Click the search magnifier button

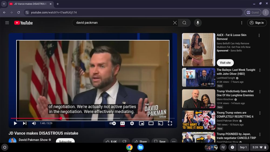pyautogui.click(x=184, y=23)
